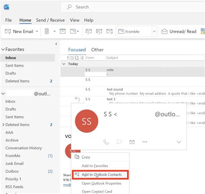The image size is (205, 194).
Task: Sort by attachment paperclip column icon
Action: 82,58
